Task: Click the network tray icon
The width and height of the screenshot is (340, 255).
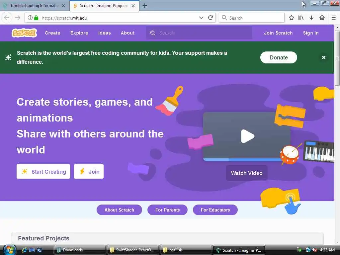Action: pos(308,250)
